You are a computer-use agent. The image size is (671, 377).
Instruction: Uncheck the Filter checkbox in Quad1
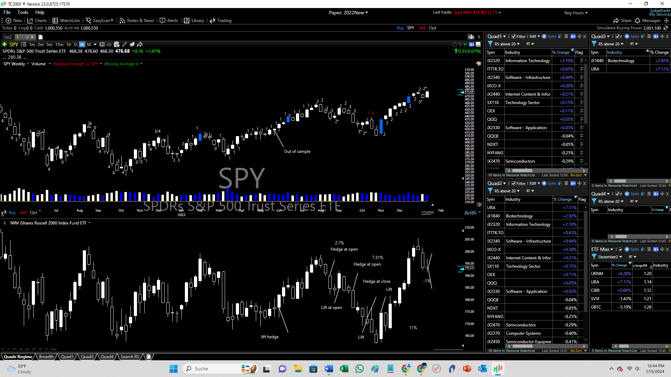click(x=514, y=36)
